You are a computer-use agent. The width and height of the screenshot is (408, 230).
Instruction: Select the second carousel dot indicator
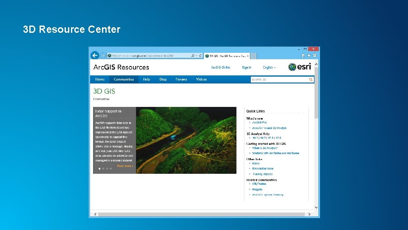point(103,169)
